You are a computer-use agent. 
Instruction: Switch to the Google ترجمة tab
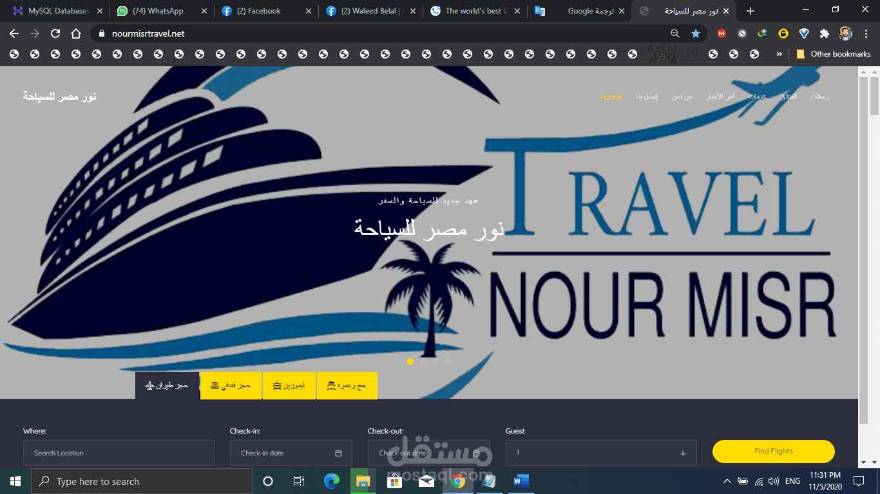[x=579, y=11]
